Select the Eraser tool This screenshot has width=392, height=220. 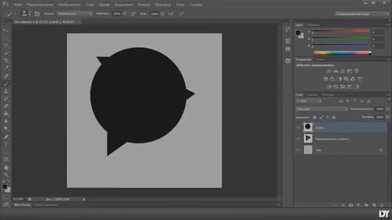click(x=6, y=106)
